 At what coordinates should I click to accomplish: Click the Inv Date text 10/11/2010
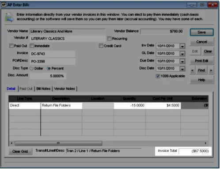[x=166, y=46]
